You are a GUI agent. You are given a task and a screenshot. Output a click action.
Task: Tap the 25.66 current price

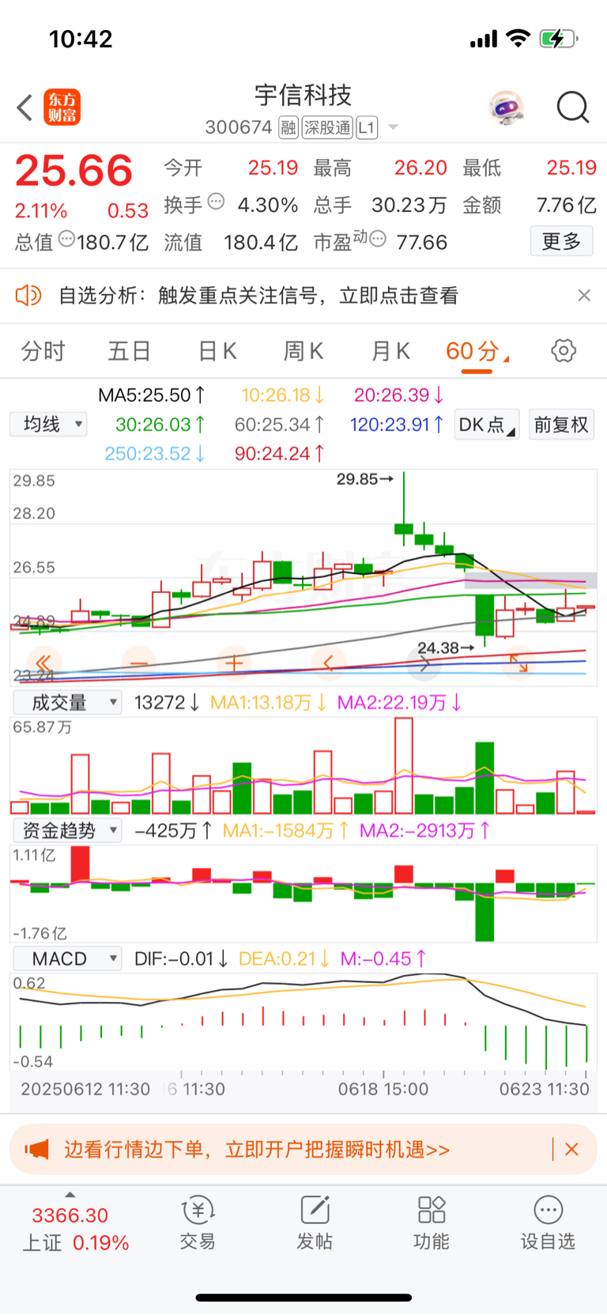74,171
